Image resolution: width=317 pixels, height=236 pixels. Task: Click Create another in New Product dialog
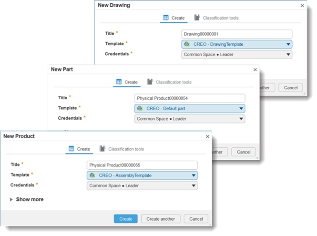[161, 219]
